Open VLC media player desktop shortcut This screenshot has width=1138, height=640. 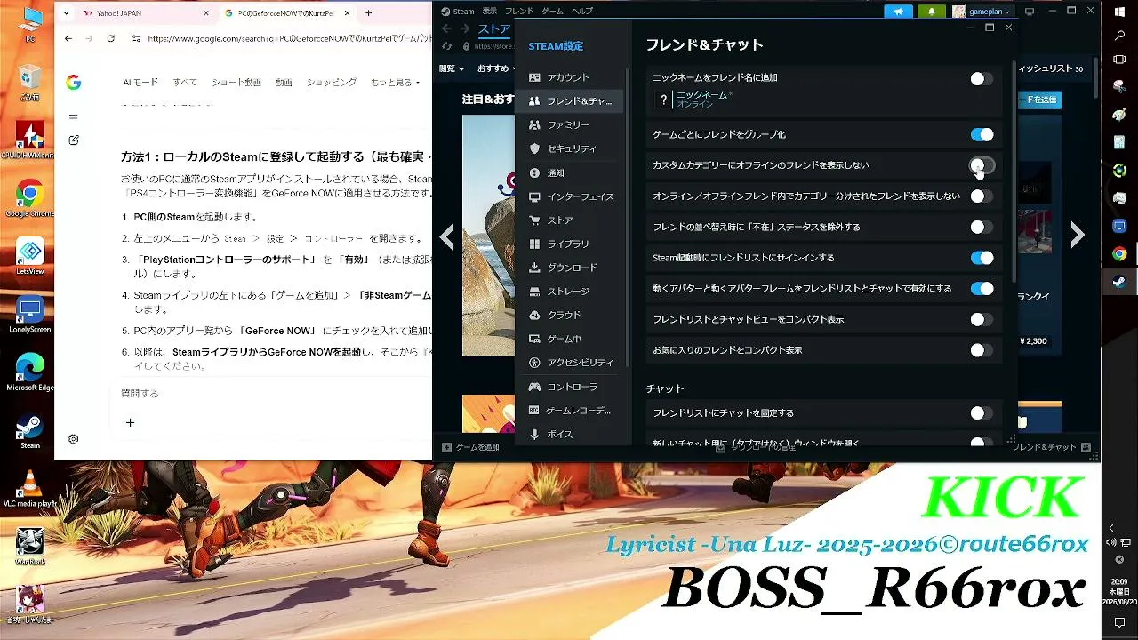tap(30, 488)
